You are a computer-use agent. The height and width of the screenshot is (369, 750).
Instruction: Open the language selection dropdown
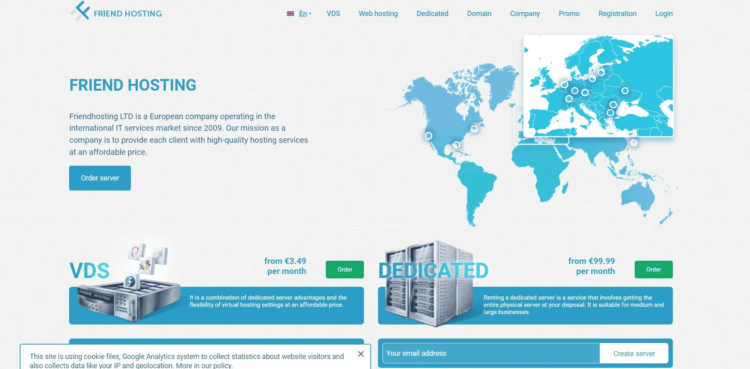tap(302, 13)
